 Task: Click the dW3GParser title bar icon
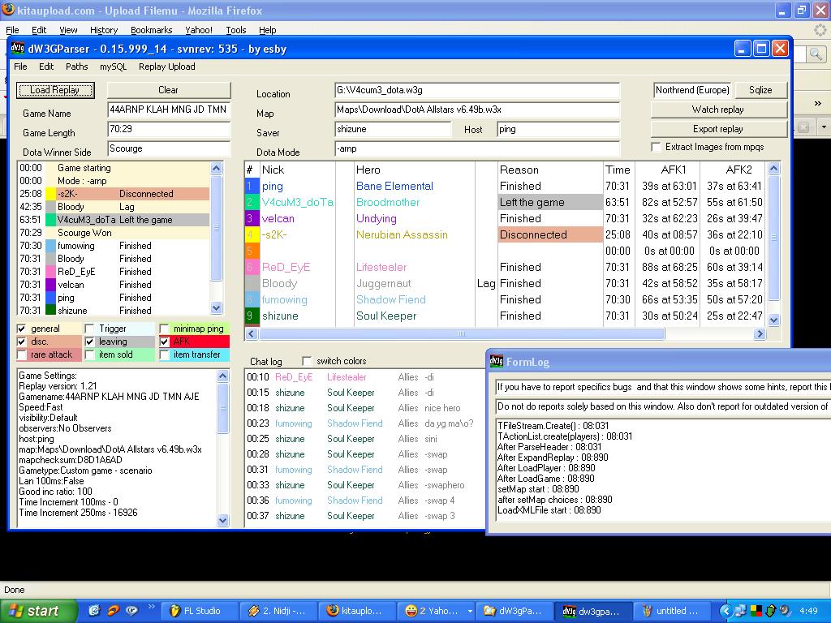point(18,49)
